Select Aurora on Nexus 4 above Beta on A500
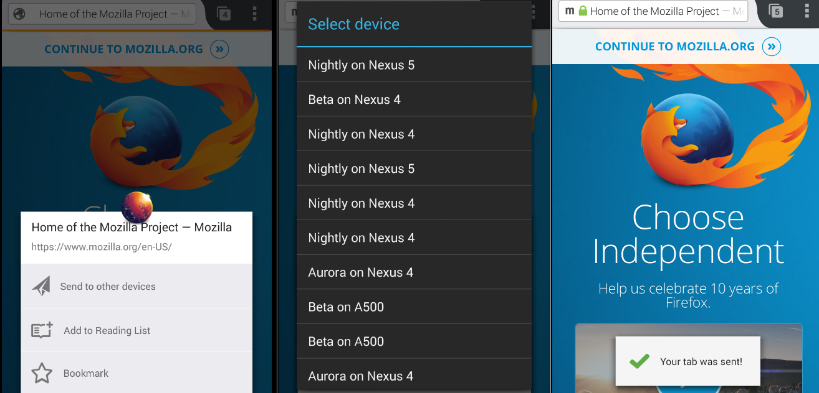The width and height of the screenshot is (819, 393). 414,272
